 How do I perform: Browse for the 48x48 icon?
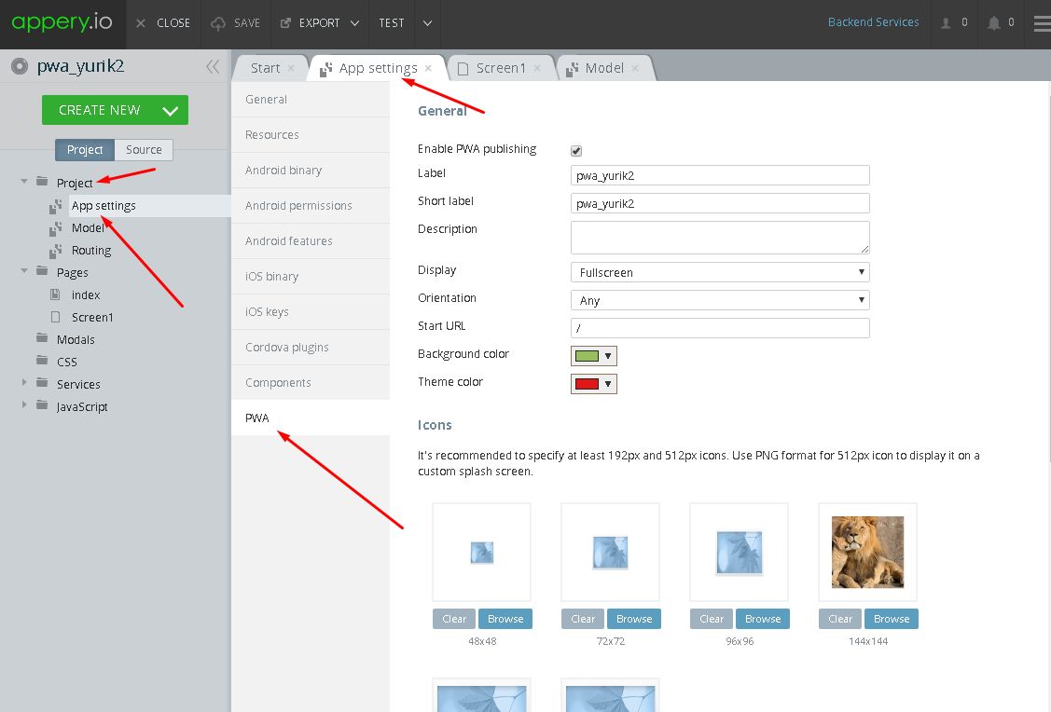505,619
